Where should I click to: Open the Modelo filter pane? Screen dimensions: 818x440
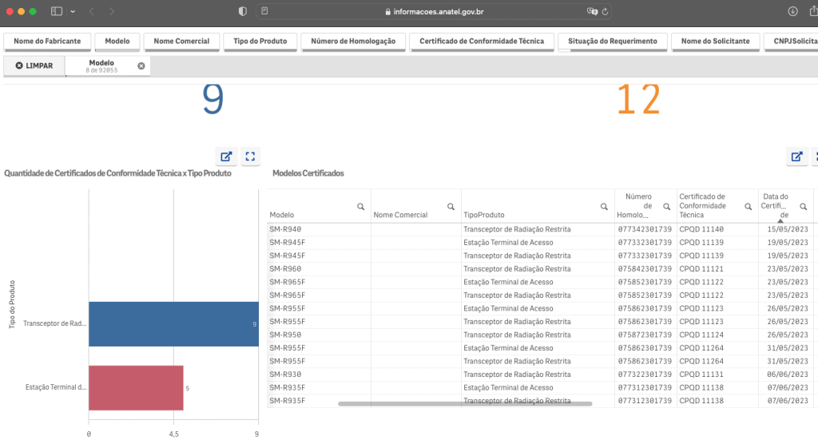[x=117, y=42]
